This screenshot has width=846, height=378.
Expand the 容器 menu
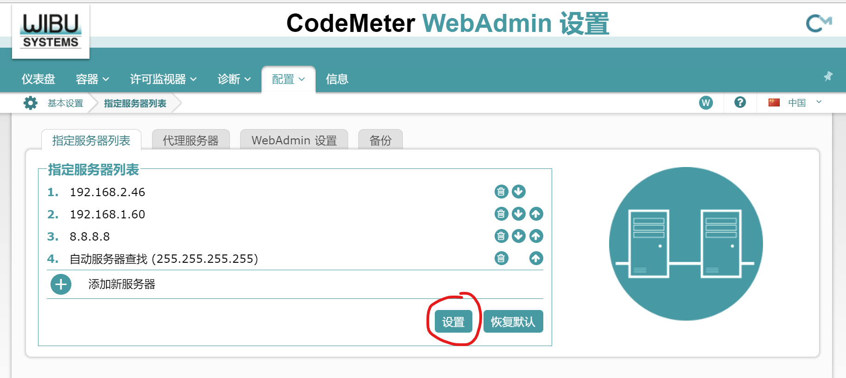click(92, 80)
